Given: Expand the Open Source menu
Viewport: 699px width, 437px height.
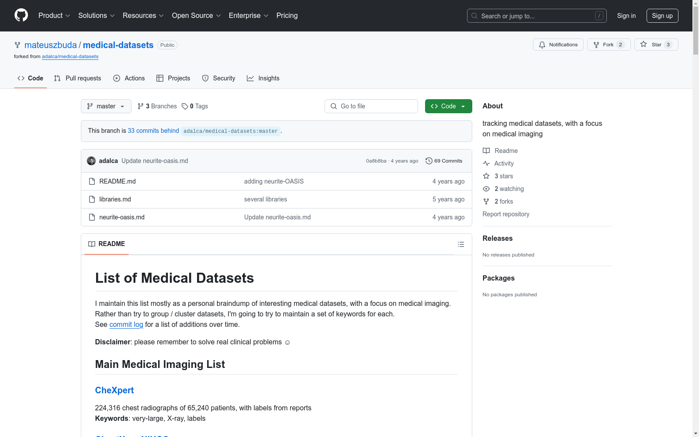Looking at the screenshot, I should (x=197, y=15).
